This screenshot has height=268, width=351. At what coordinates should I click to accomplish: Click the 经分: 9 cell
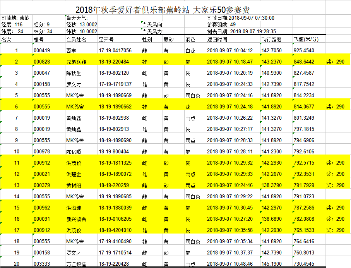click(x=42, y=24)
